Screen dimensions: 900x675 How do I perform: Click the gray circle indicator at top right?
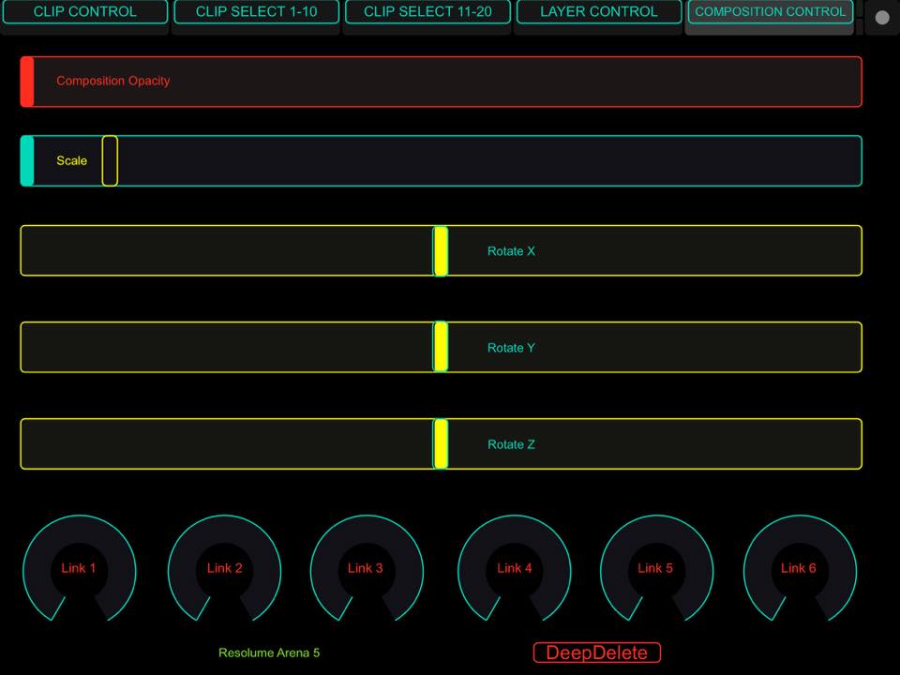pos(882,18)
